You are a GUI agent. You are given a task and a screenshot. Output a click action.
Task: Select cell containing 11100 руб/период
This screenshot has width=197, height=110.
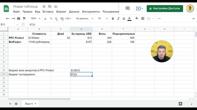(x=39, y=42)
